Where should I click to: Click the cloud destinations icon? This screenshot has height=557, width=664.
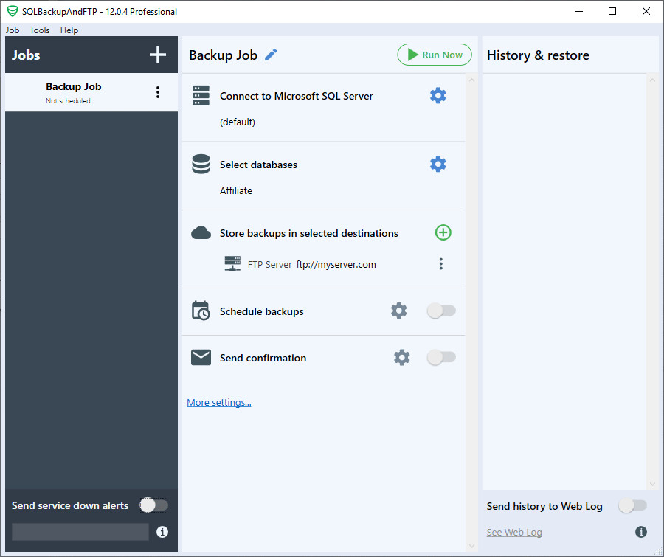(x=201, y=233)
